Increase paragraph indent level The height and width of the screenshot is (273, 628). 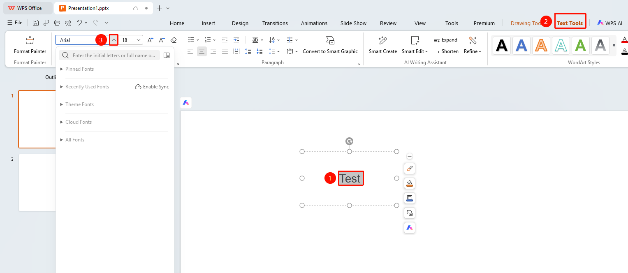pyautogui.click(x=236, y=40)
